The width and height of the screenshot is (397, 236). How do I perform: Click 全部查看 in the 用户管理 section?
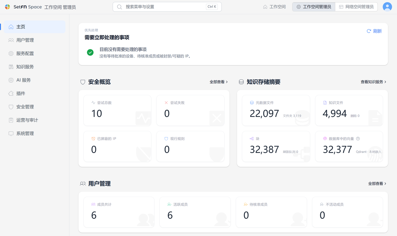point(377,184)
